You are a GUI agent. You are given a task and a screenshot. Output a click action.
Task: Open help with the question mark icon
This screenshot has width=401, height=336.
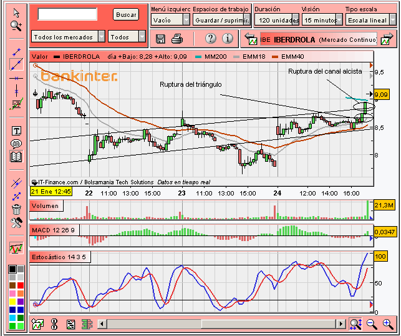pyautogui.click(x=211, y=39)
